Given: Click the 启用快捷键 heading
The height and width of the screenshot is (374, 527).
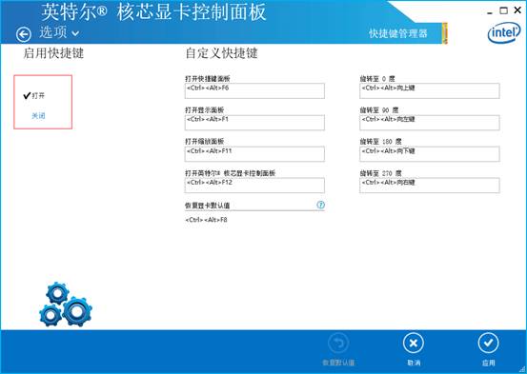Looking at the screenshot, I should pyautogui.click(x=53, y=53).
